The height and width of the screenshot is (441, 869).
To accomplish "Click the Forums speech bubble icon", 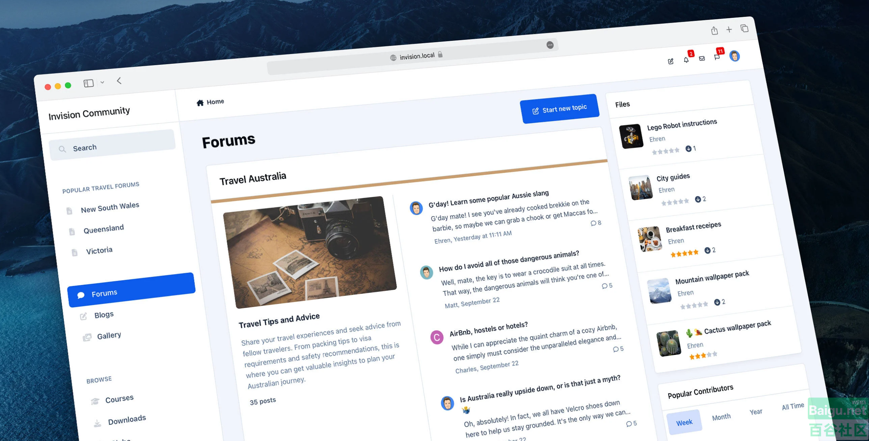I will point(81,295).
